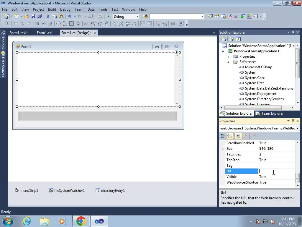Open the webBrowser1 object selector dropdown
The width and height of the screenshot is (302, 227).
pyautogui.click(x=297, y=128)
